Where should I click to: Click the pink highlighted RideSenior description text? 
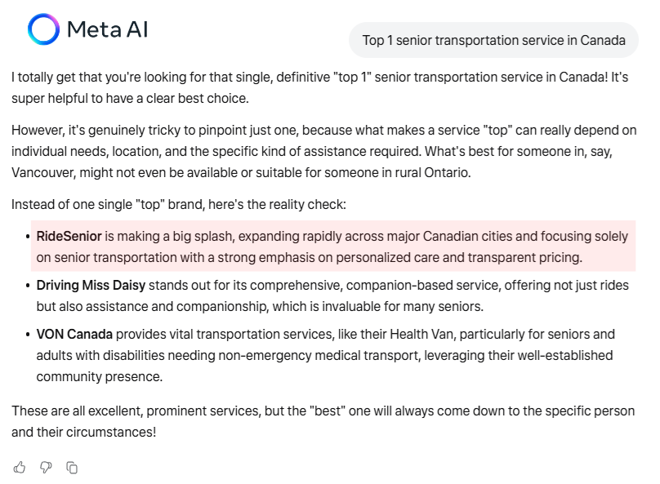click(332, 246)
